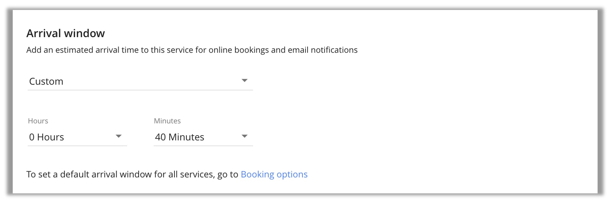Select the Custom value text
The height and width of the screenshot is (204, 611).
[x=46, y=81]
